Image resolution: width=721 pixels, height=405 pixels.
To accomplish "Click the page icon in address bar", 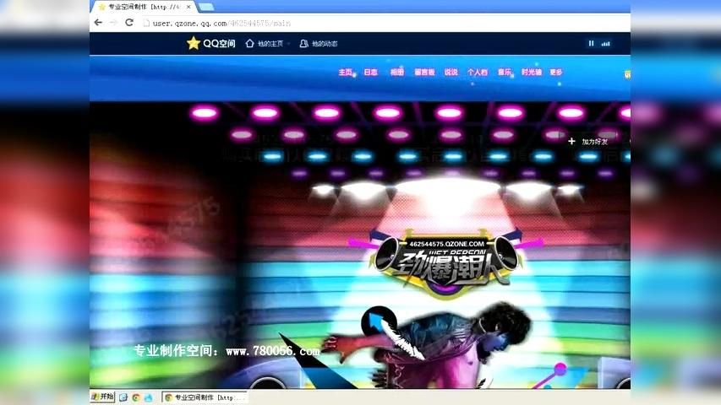I will pyautogui.click(x=146, y=23).
